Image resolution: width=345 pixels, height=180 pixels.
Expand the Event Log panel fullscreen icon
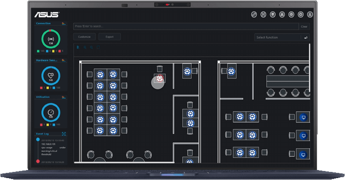tap(64, 134)
